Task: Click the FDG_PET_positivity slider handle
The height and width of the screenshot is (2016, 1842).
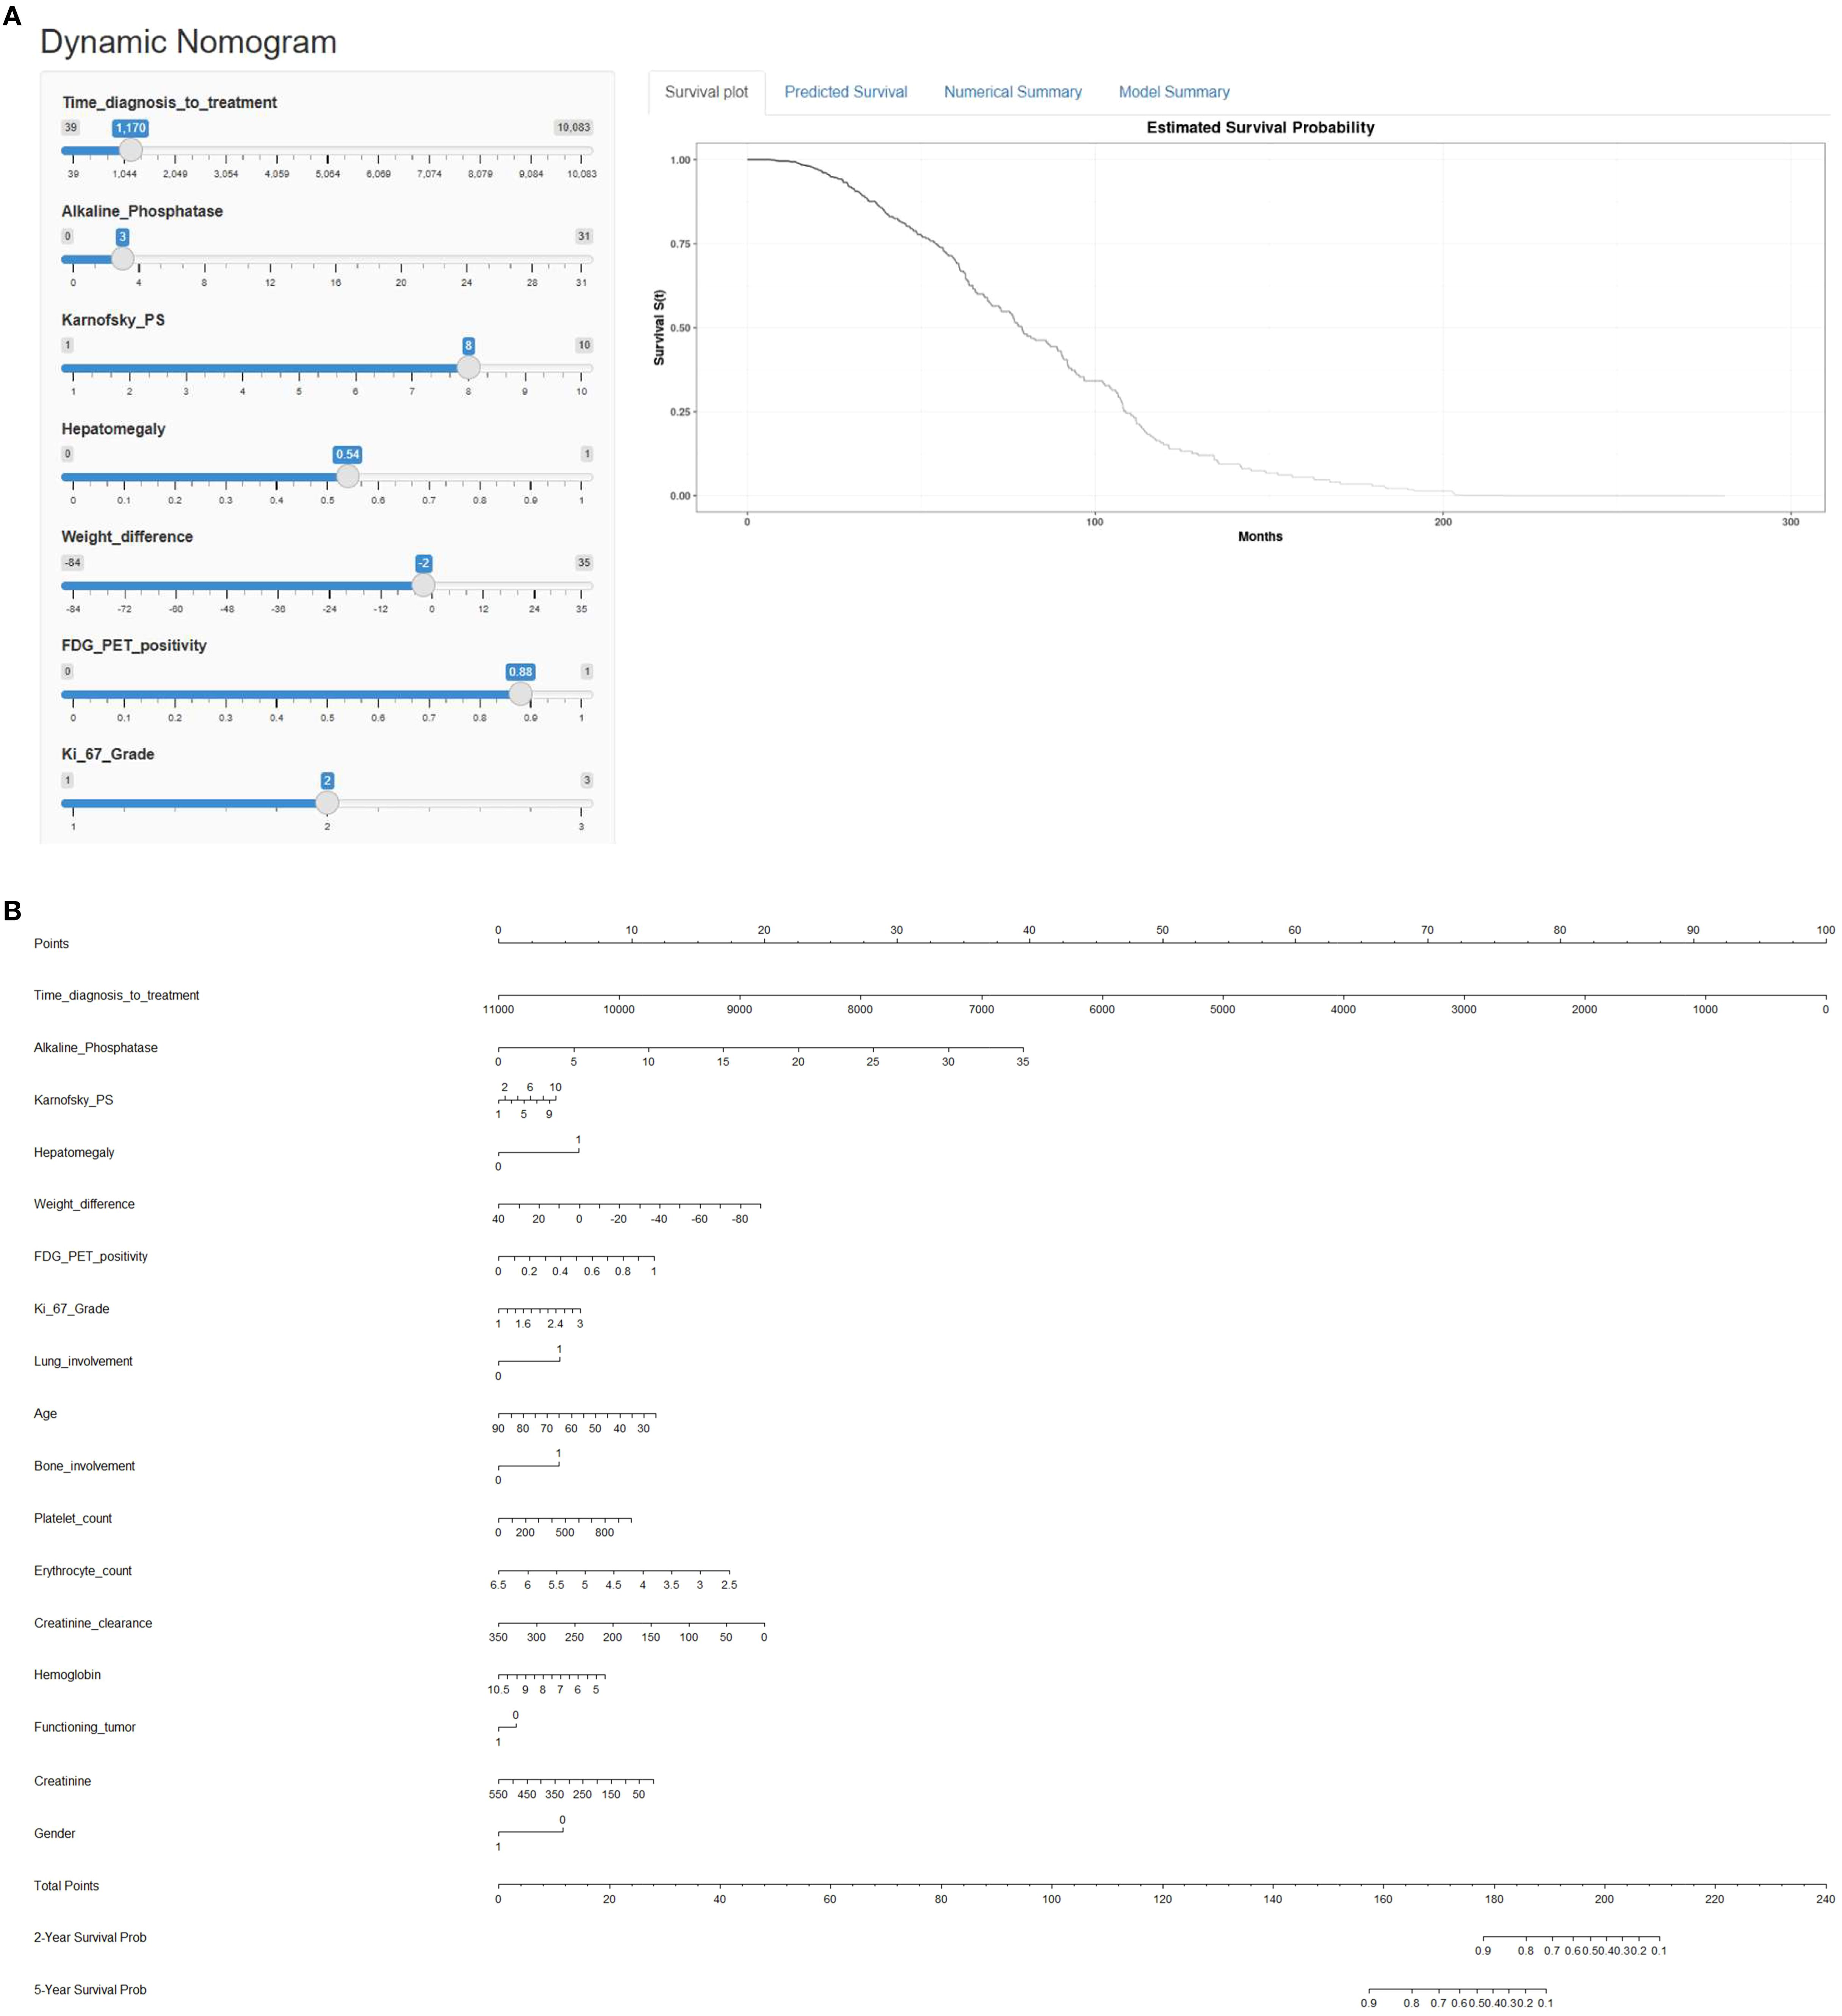Action: pyautogui.click(x=520, y=694)
